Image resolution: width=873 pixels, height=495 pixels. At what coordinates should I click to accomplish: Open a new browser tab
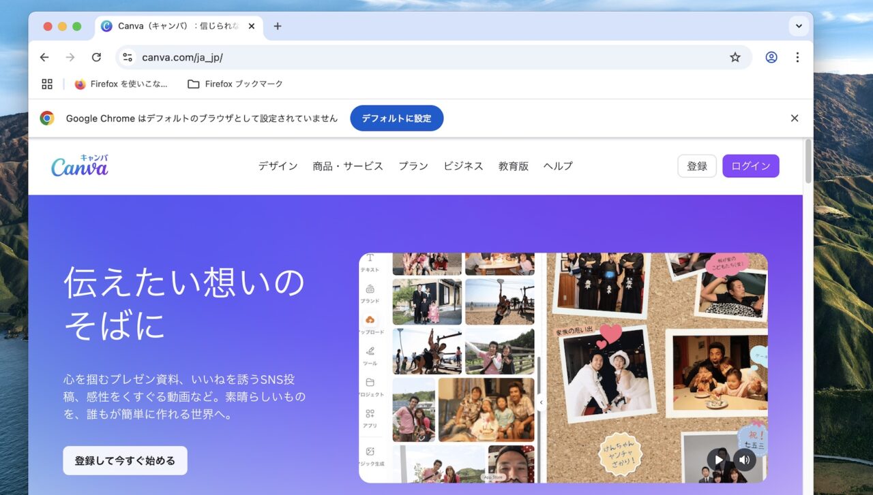(x=277, y=26)
